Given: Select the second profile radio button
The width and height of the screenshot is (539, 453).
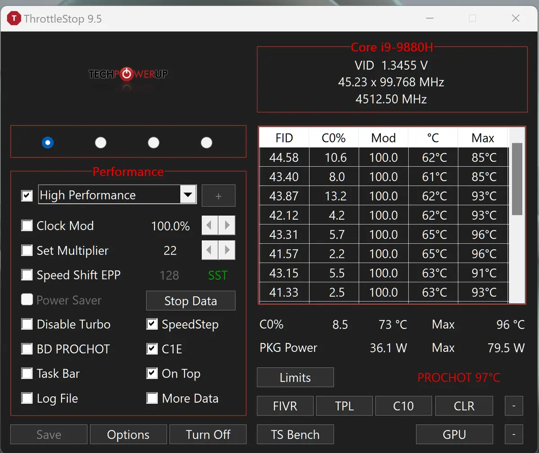Looking at the screenshot, I should (x=101, y=142).
